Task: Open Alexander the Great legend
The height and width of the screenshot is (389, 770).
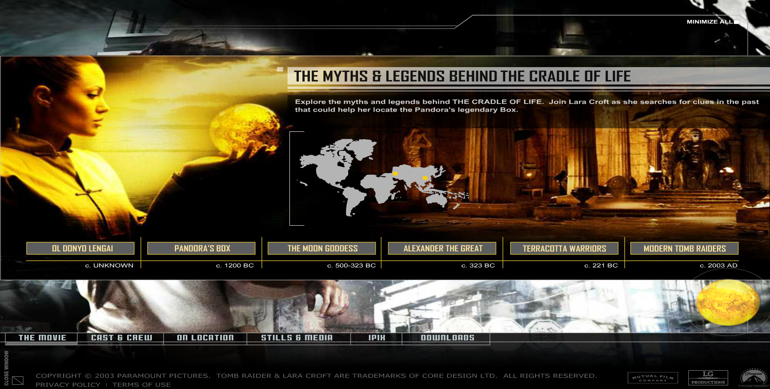Action: pyautogui.click(x=442, y=248)
